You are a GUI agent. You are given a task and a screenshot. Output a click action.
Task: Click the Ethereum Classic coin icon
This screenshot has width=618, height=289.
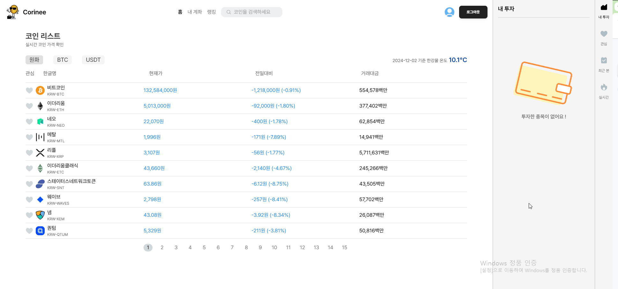40,168
